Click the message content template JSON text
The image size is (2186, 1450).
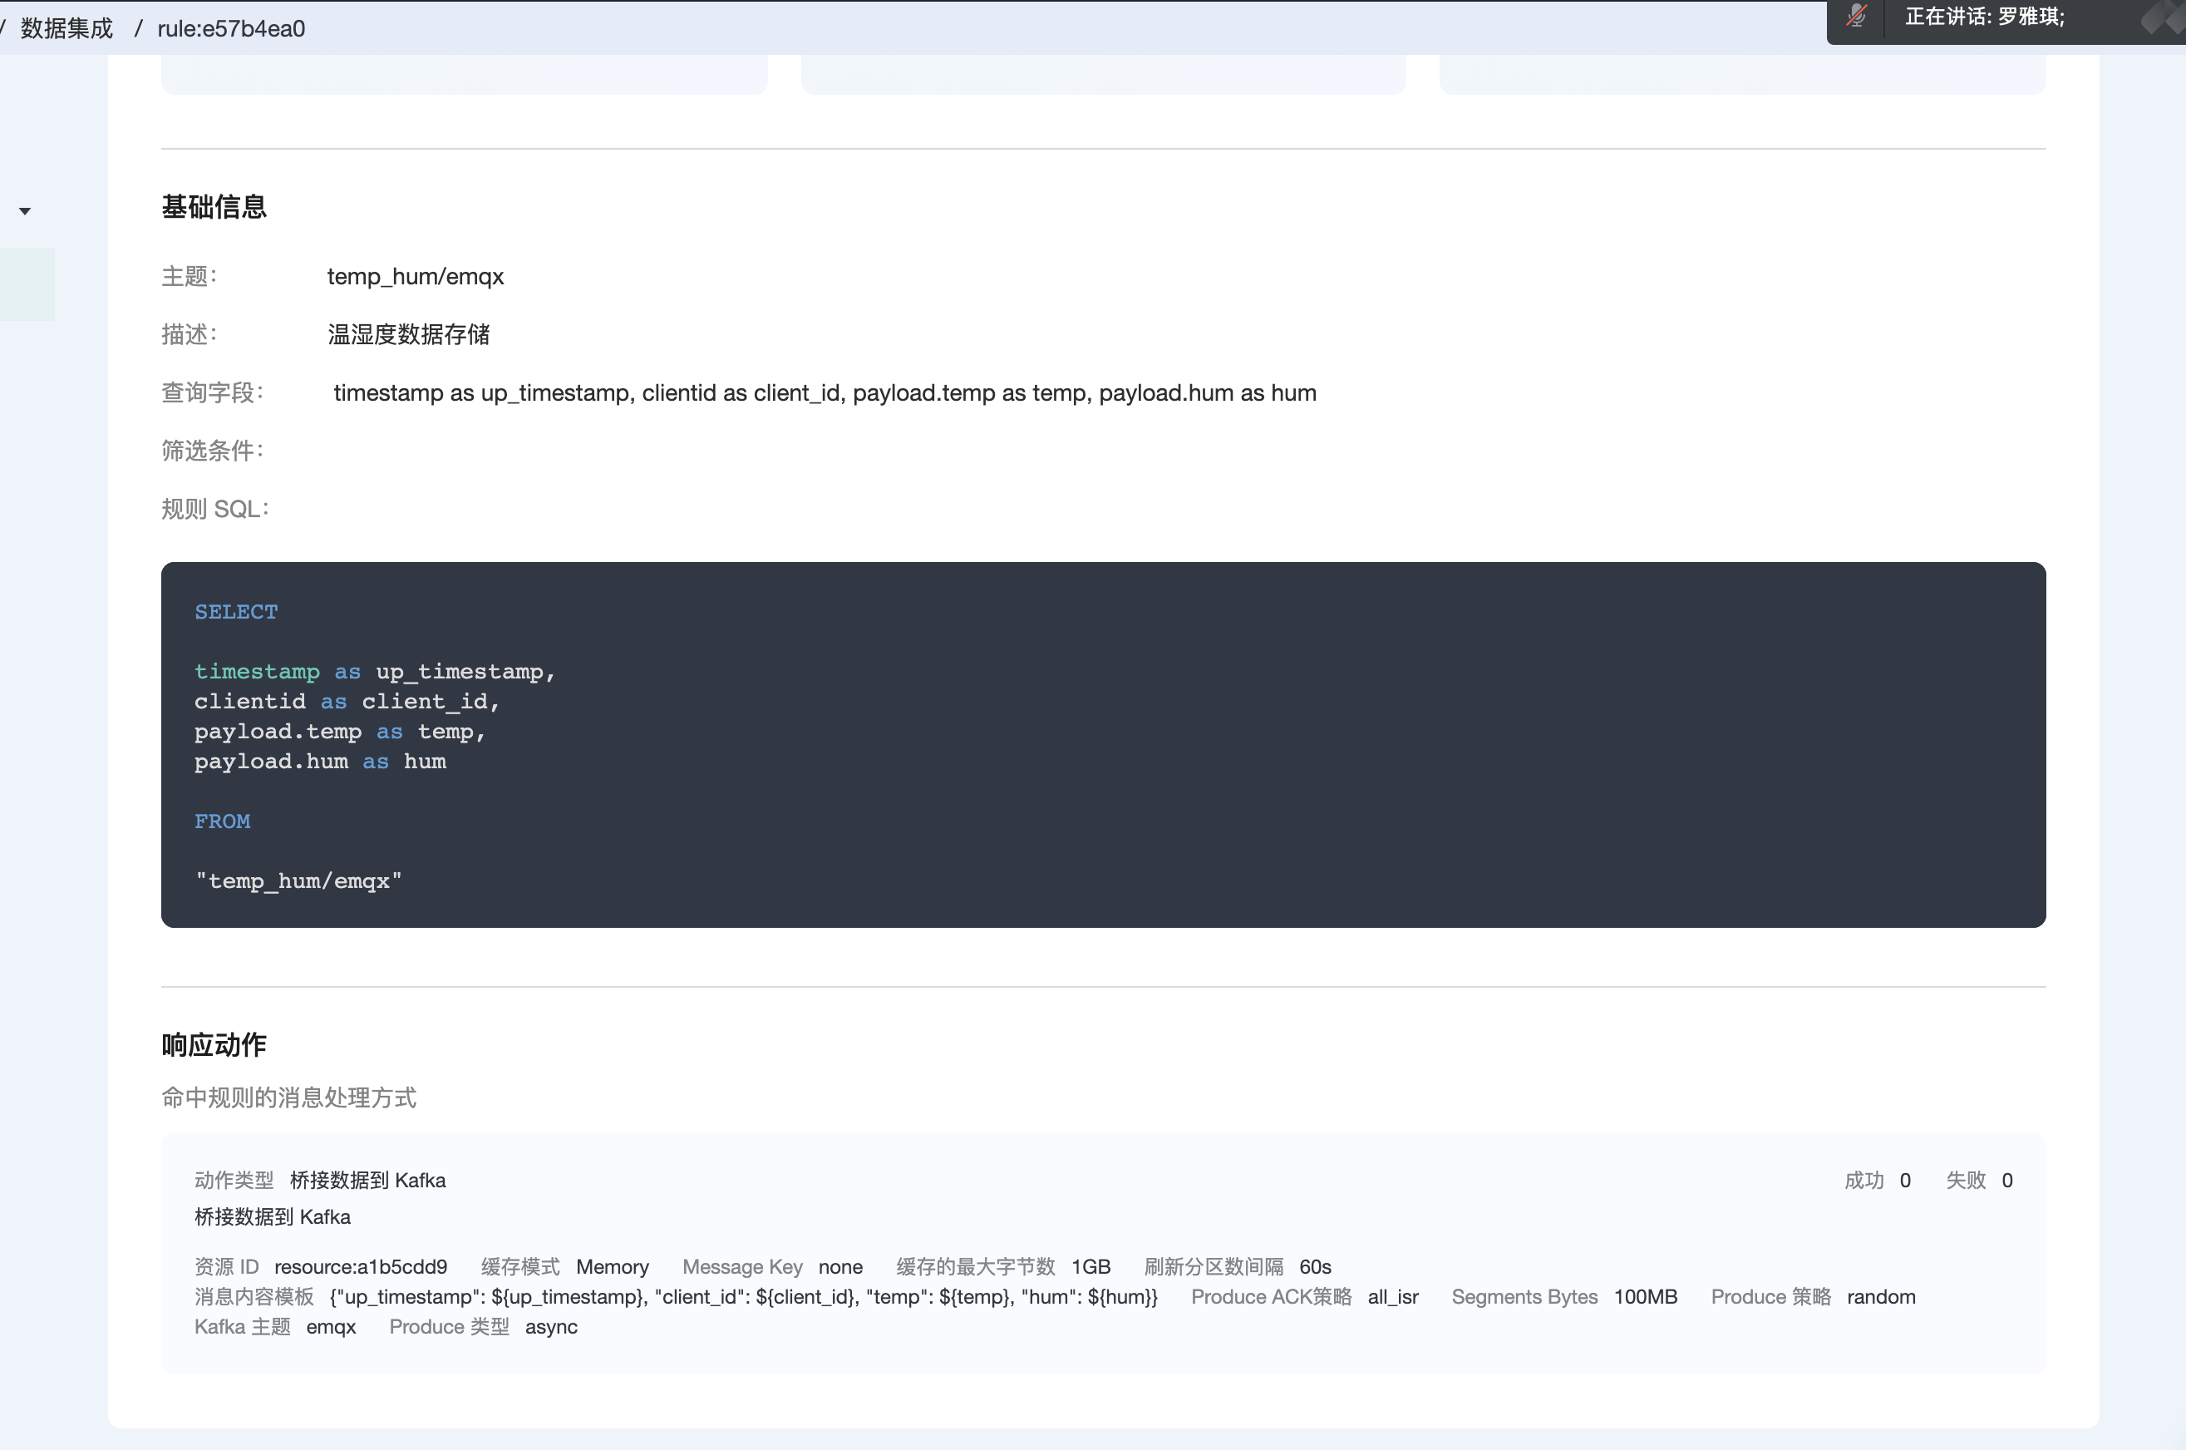click(x=743, y=1297)
